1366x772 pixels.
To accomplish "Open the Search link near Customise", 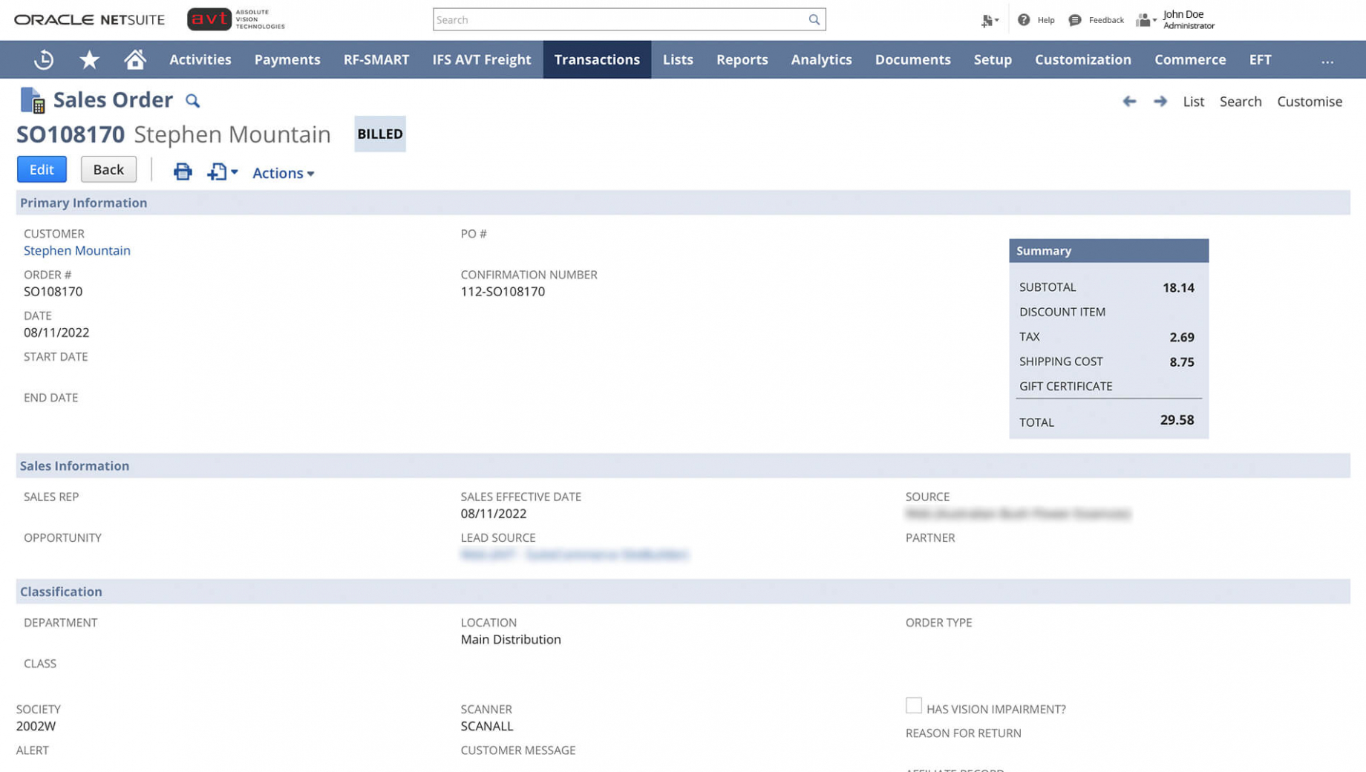I will (1240, 102).
